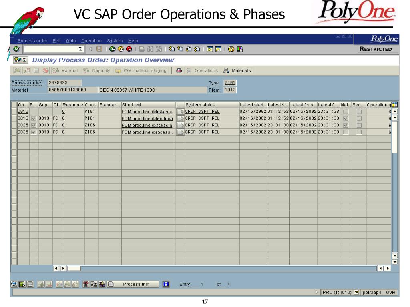Toggle Phase checkbox for operation 0015
The width and height of the screenshot is (410, 307).
34,118
